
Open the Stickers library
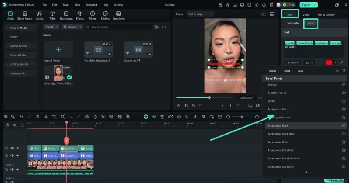pos(105,15)
